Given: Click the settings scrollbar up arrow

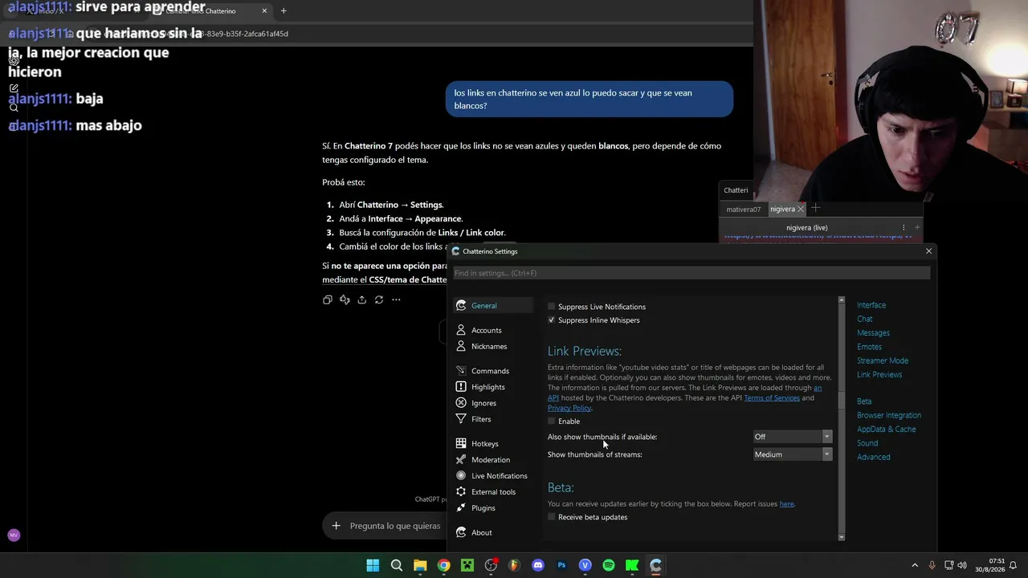Looking at the screenshot, I should tap(842, 300).
